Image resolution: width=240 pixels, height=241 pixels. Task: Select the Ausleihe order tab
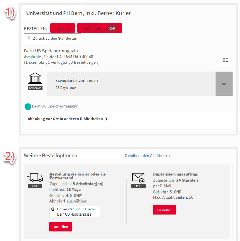(62, 28)
